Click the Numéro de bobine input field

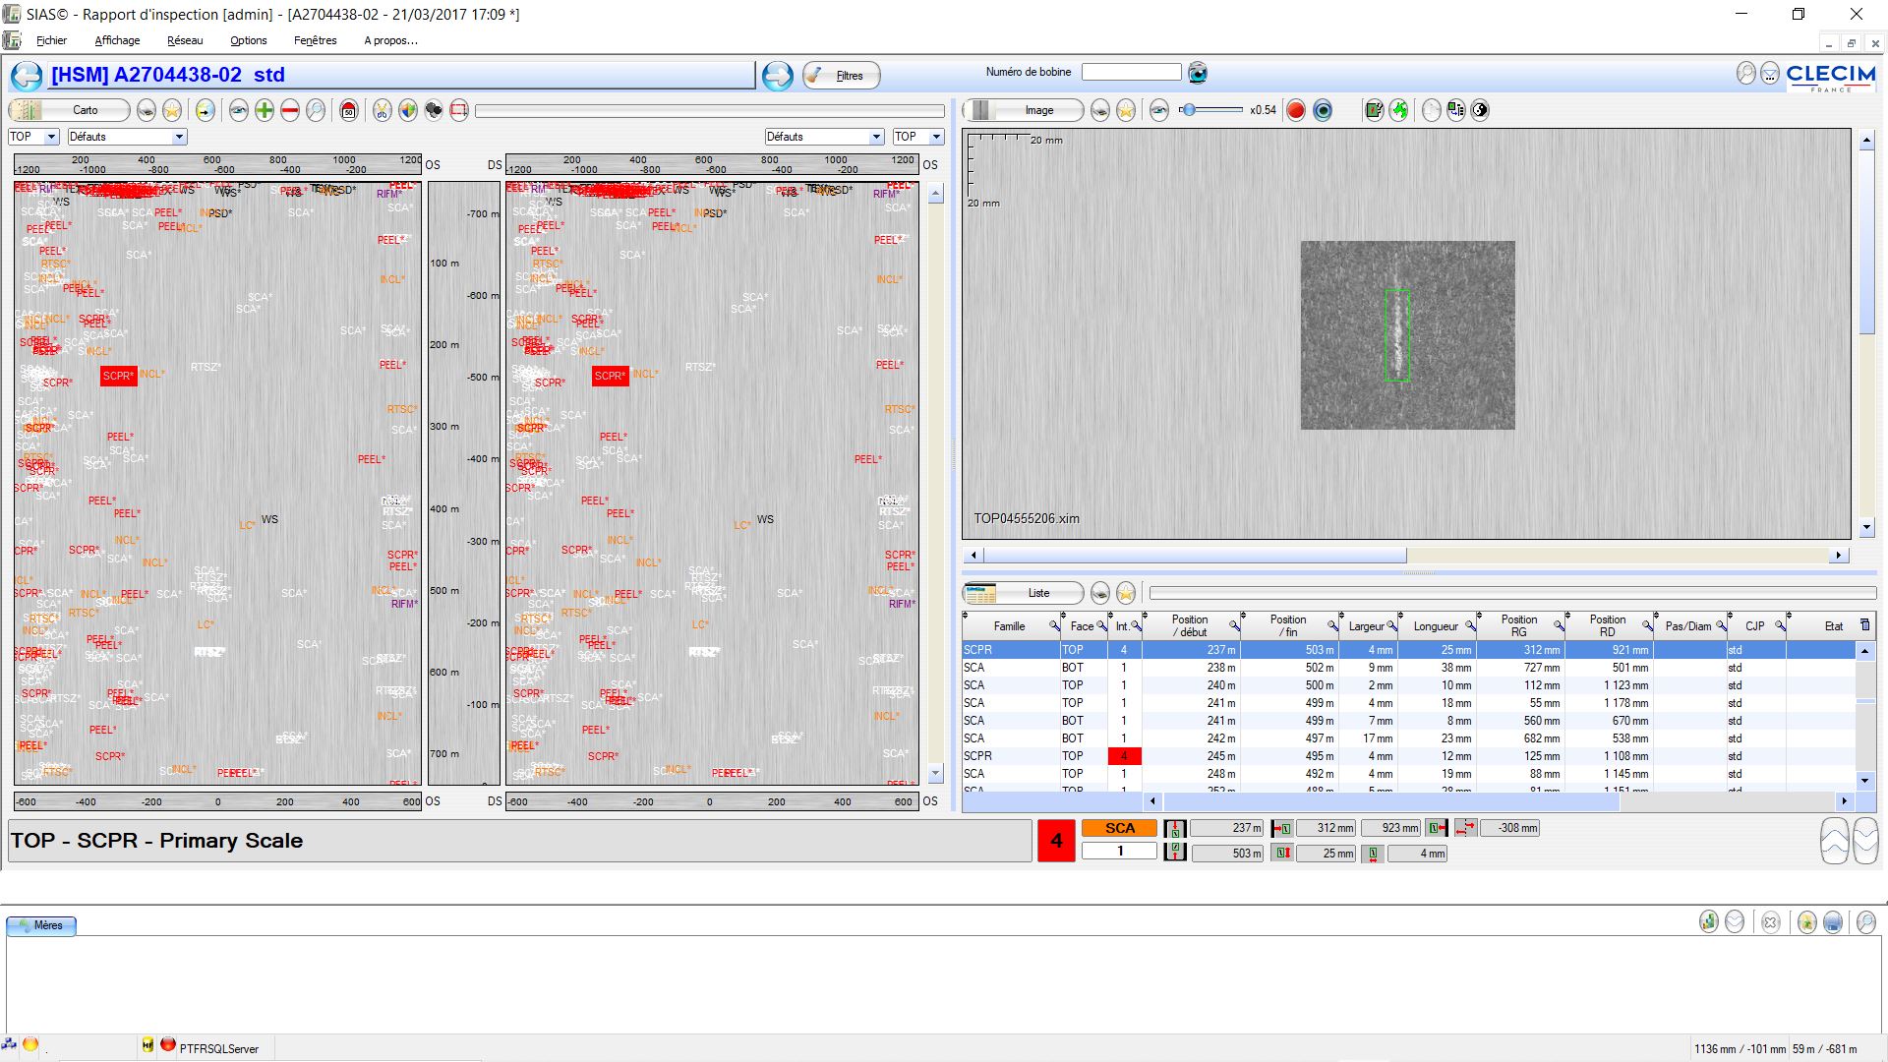[1131, 72]
